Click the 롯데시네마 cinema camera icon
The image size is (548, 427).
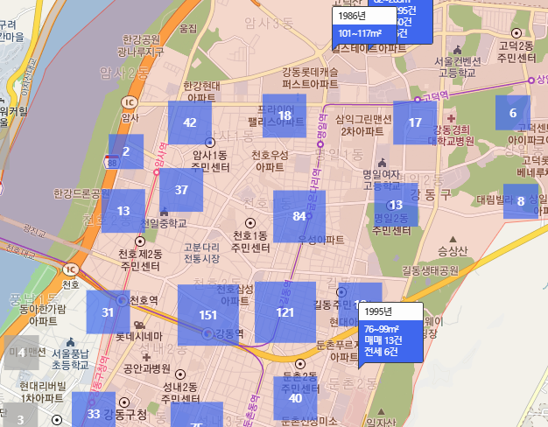point(140,325)
